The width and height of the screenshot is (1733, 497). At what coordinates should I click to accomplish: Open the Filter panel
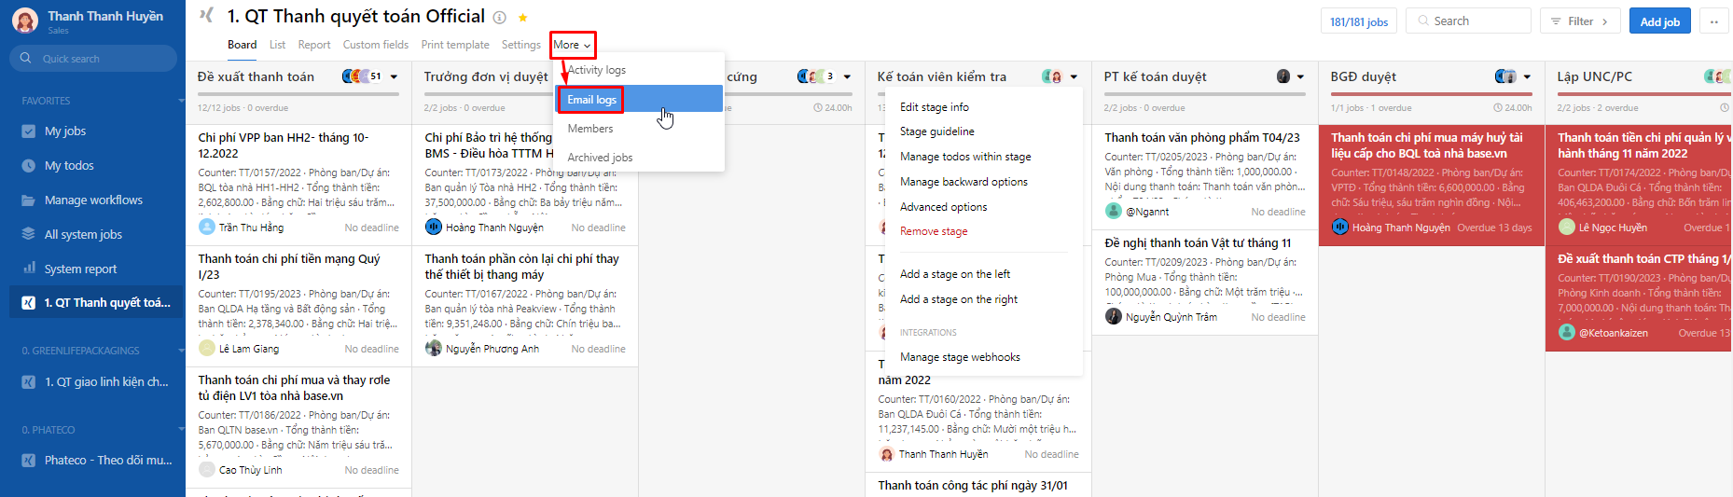click(1580, 21)
